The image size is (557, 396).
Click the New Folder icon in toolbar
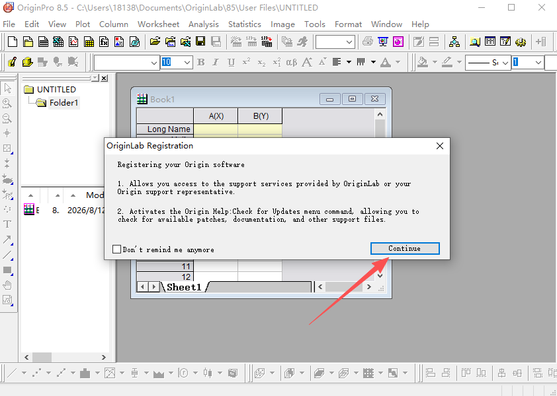28,42
